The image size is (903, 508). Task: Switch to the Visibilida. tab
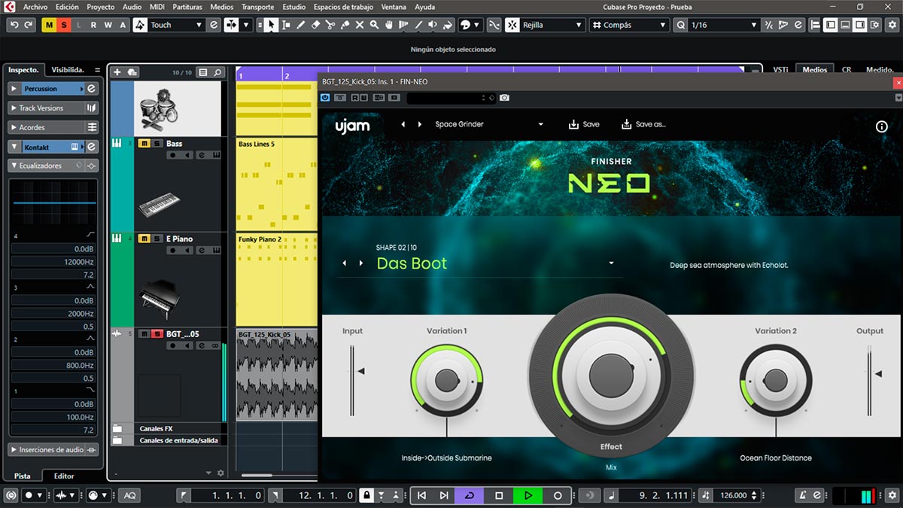click(68, 69)
